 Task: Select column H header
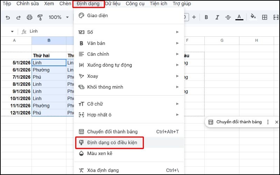pyautogui.click(x=257, y=41)
